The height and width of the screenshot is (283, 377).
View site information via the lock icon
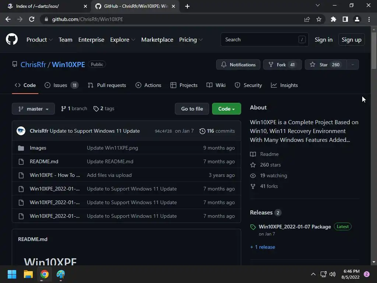(46, 19)
